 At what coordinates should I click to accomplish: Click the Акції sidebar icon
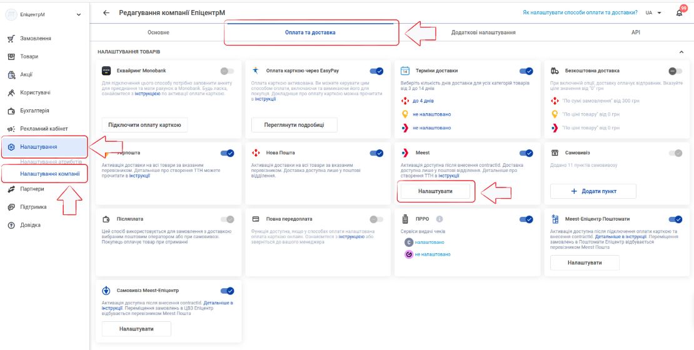click(x=11, y=75)
